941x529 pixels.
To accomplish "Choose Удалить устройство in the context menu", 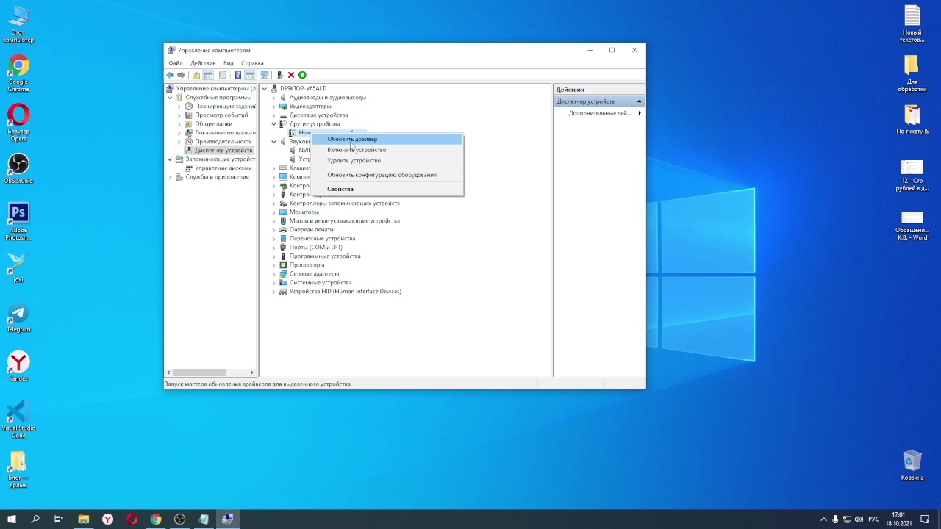I will coord(387,160).
